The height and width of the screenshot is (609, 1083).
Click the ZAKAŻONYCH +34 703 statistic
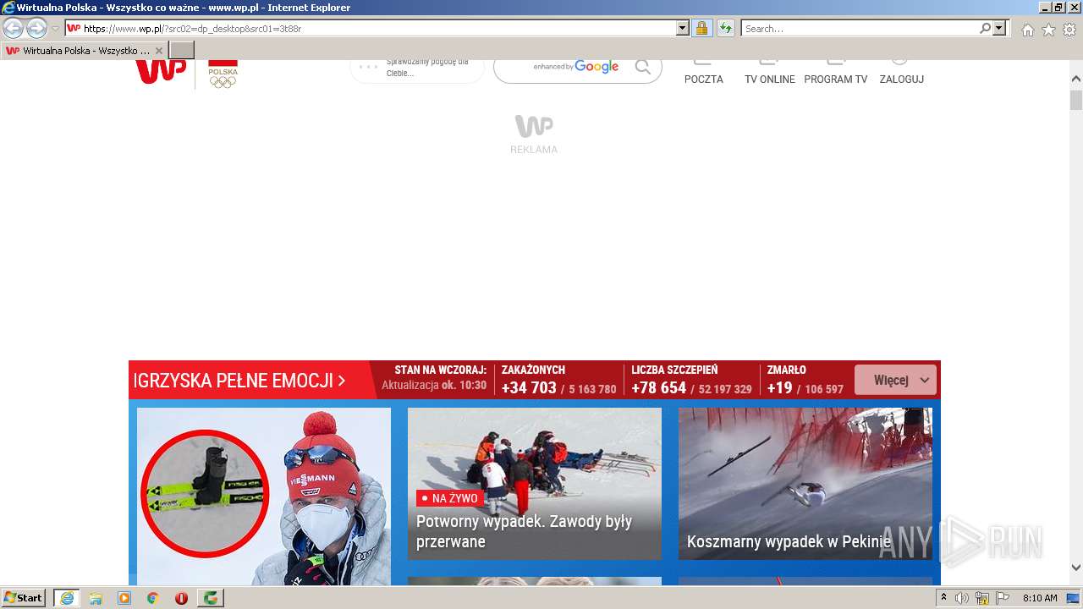(x=558, y=380)
